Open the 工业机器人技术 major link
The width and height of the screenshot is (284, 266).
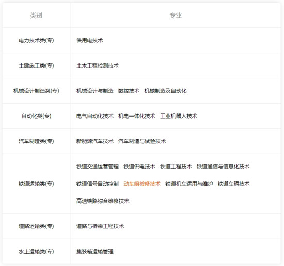point(179,116)
